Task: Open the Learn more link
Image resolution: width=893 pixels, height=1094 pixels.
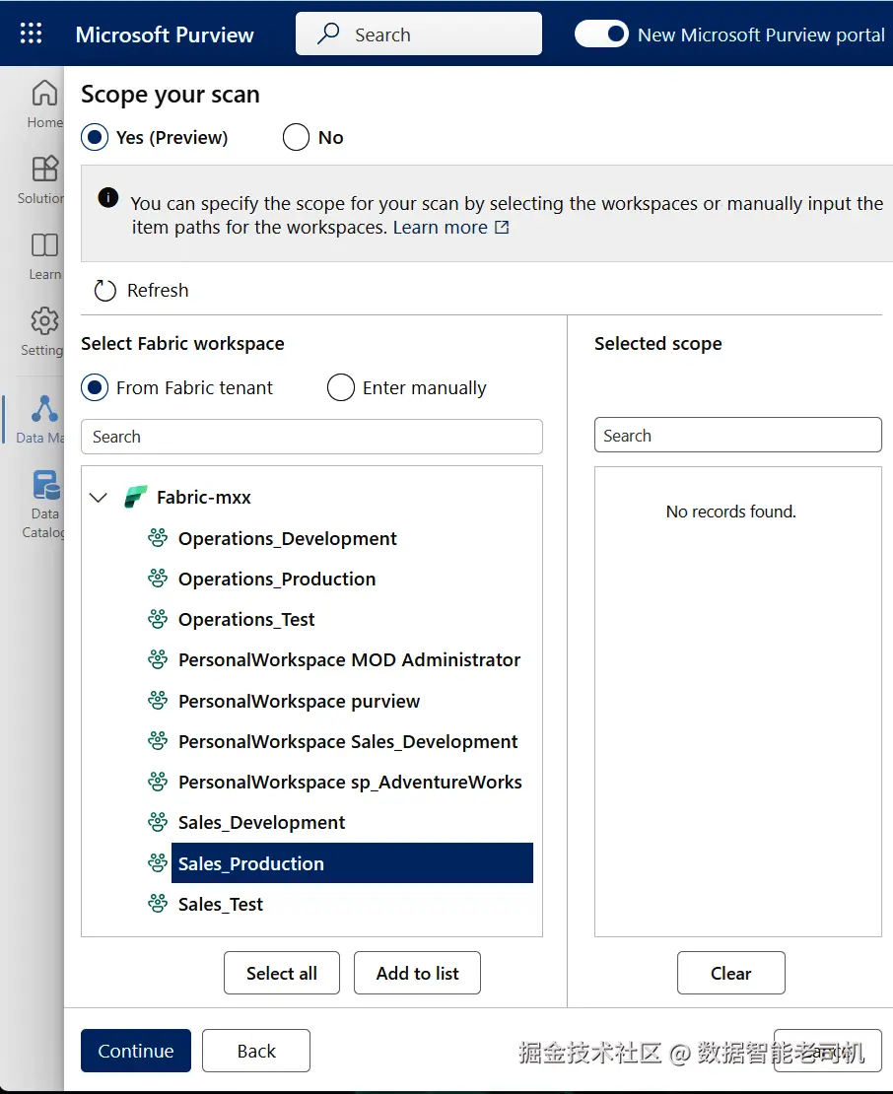Action: click(x=441, y=228)
